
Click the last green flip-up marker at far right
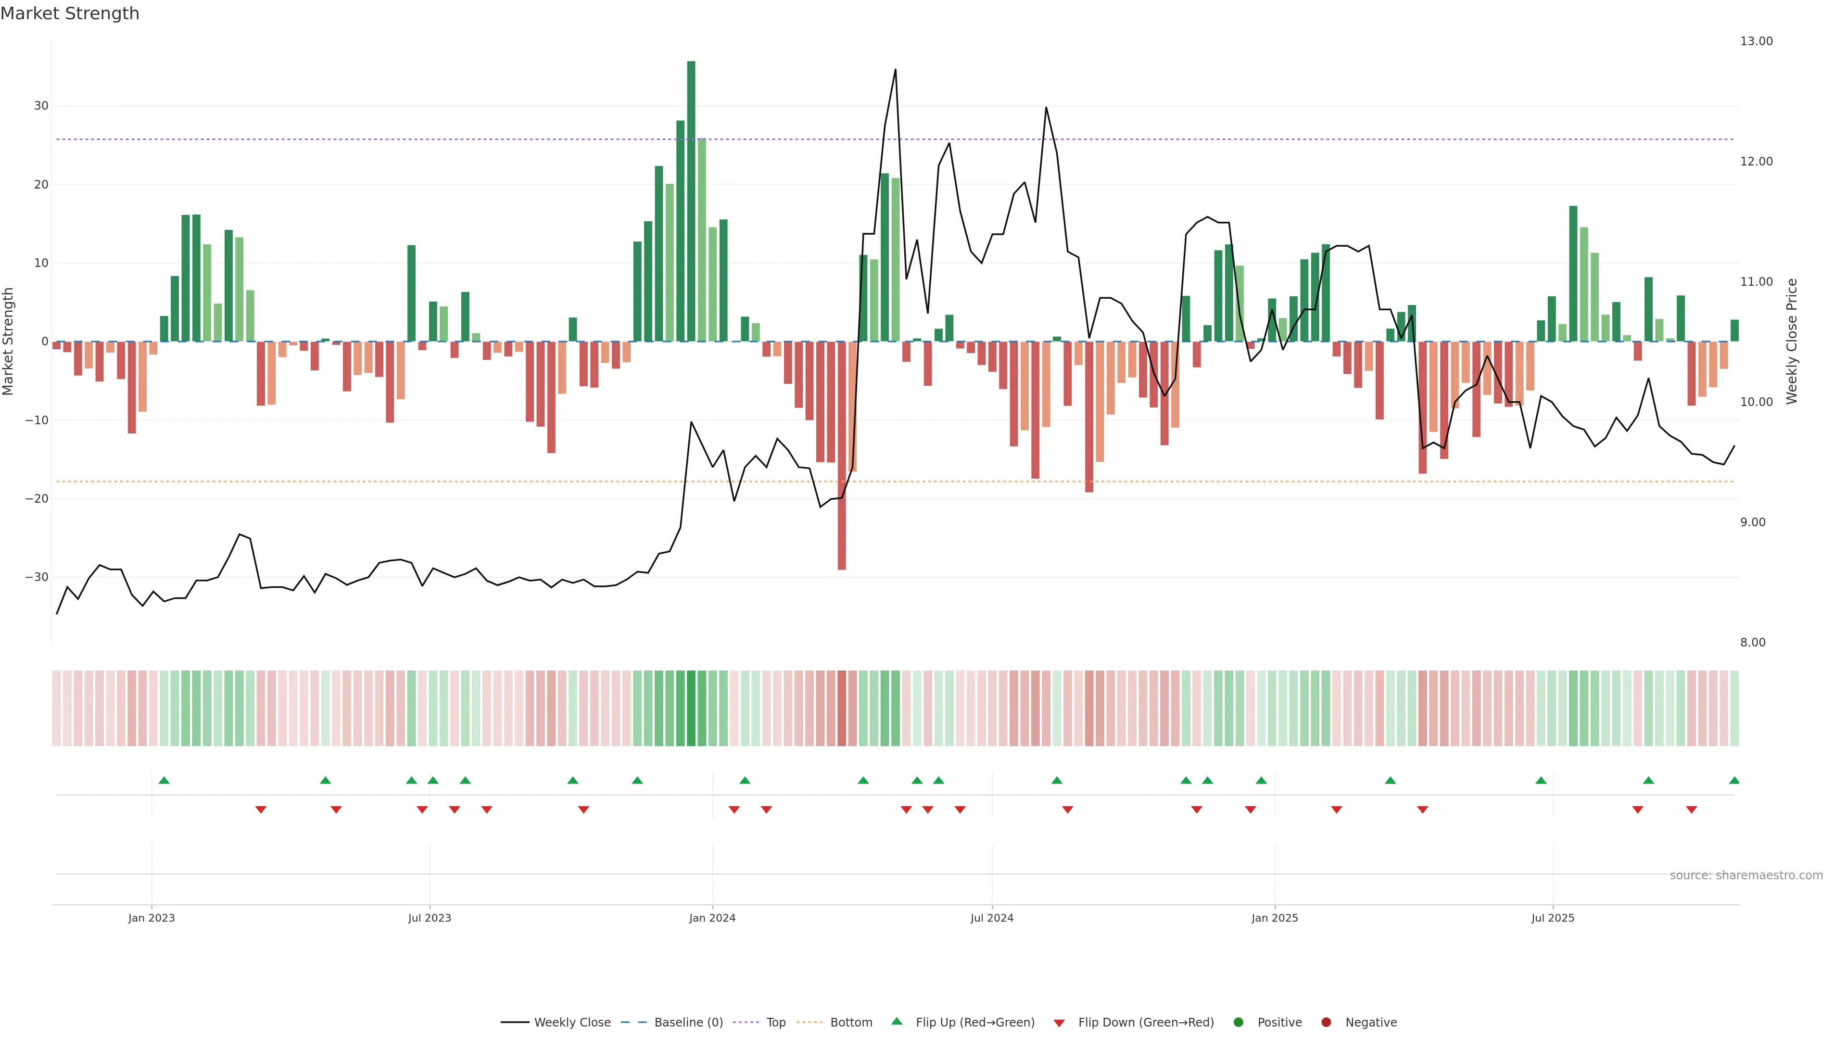coord(1734,780)
